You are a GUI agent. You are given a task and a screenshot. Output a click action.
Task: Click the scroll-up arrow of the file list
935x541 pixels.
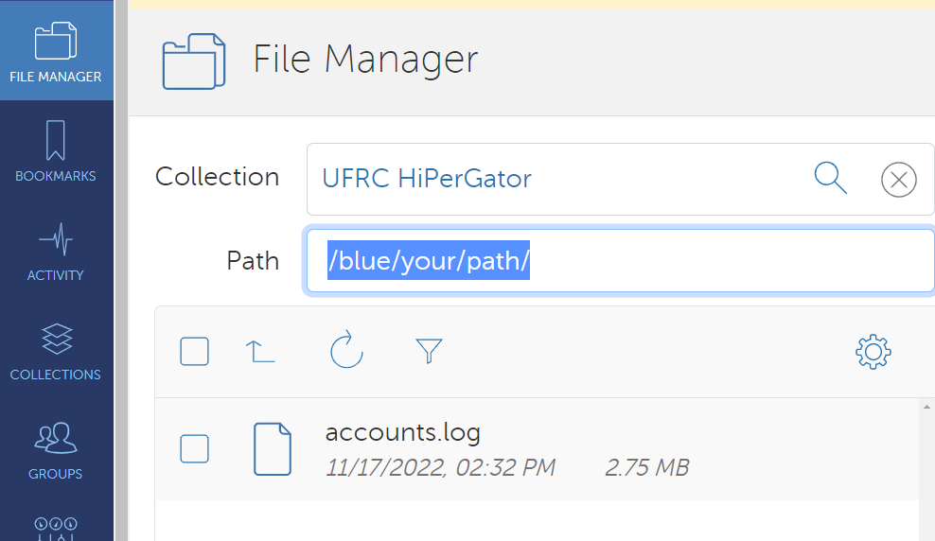(926, 408)
